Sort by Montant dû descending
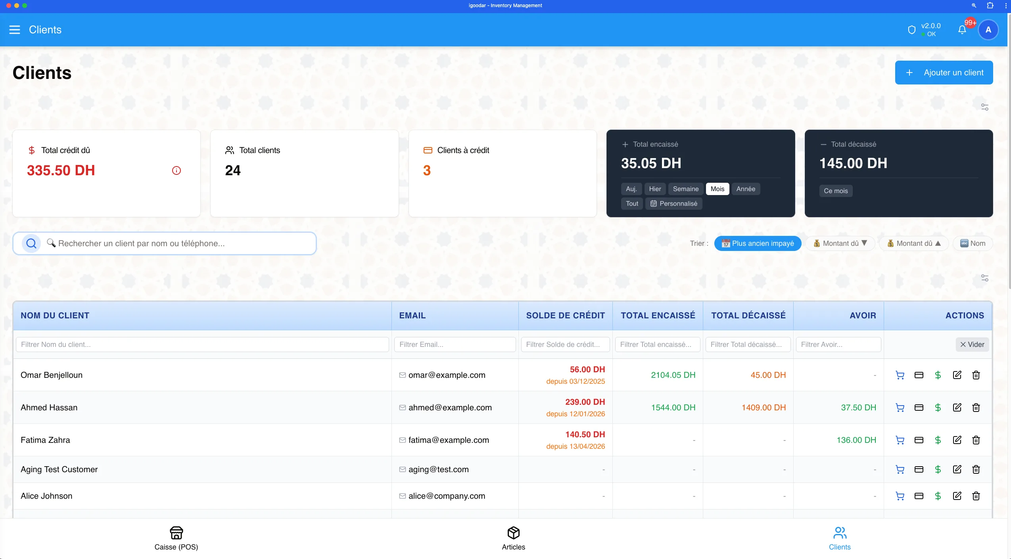The height and width of the screenshot is (559, 1011). [840, 243]
